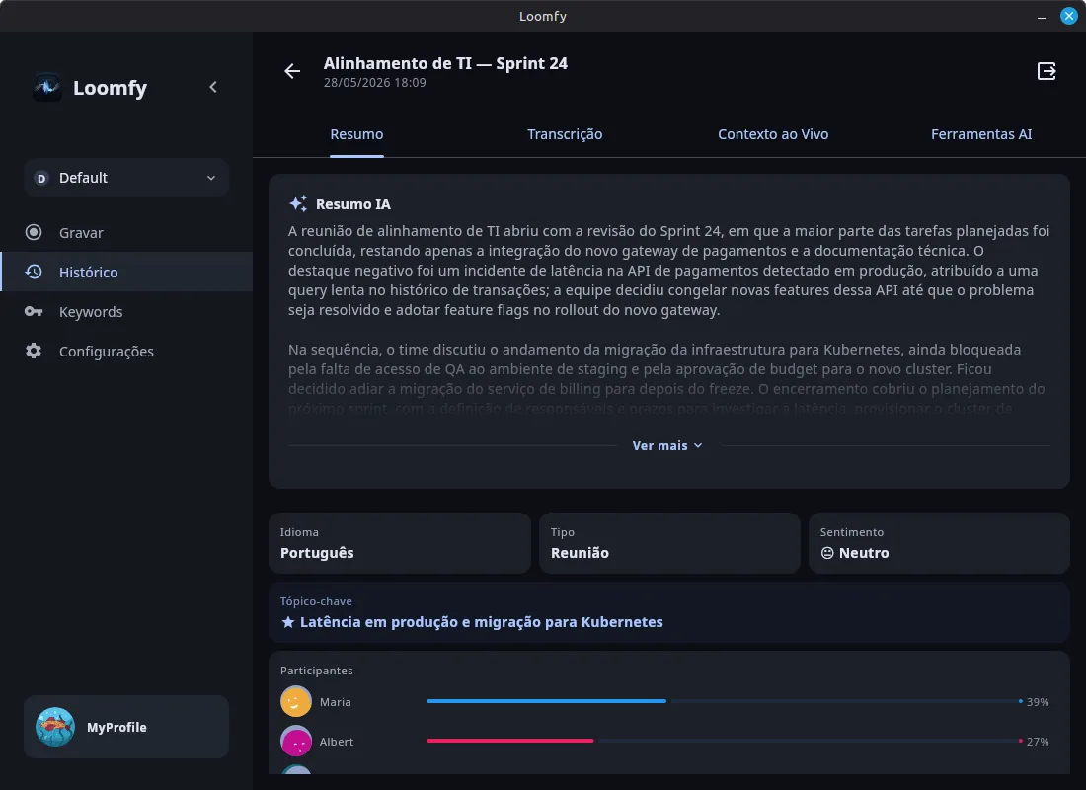Click the Tópico-chave star icon
This screenshot has width=1086, height=790.
click(x=288, y=622)
